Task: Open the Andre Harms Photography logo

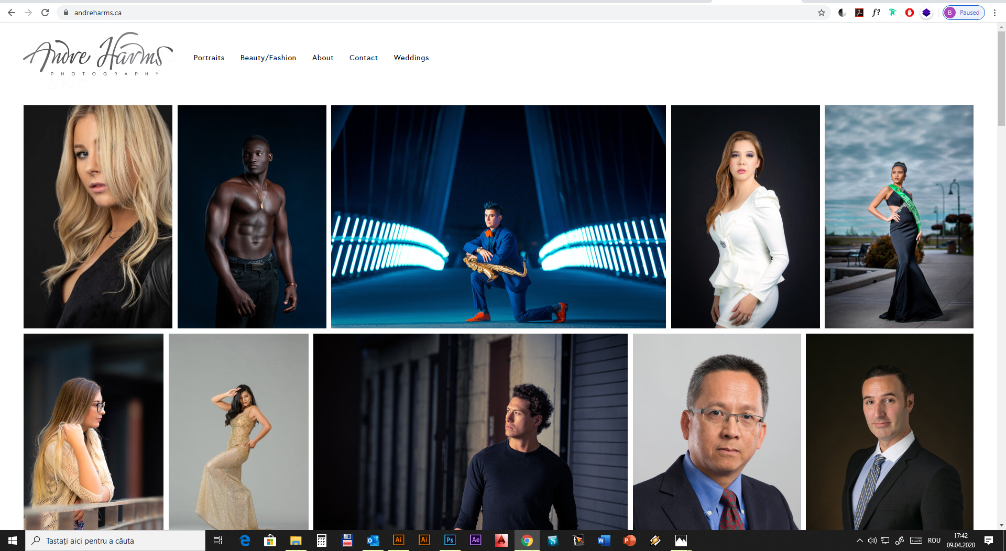Action: click(98, 55)
